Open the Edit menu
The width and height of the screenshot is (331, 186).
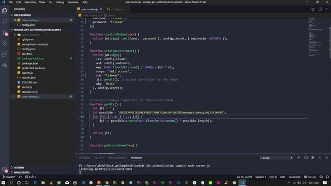19,2
